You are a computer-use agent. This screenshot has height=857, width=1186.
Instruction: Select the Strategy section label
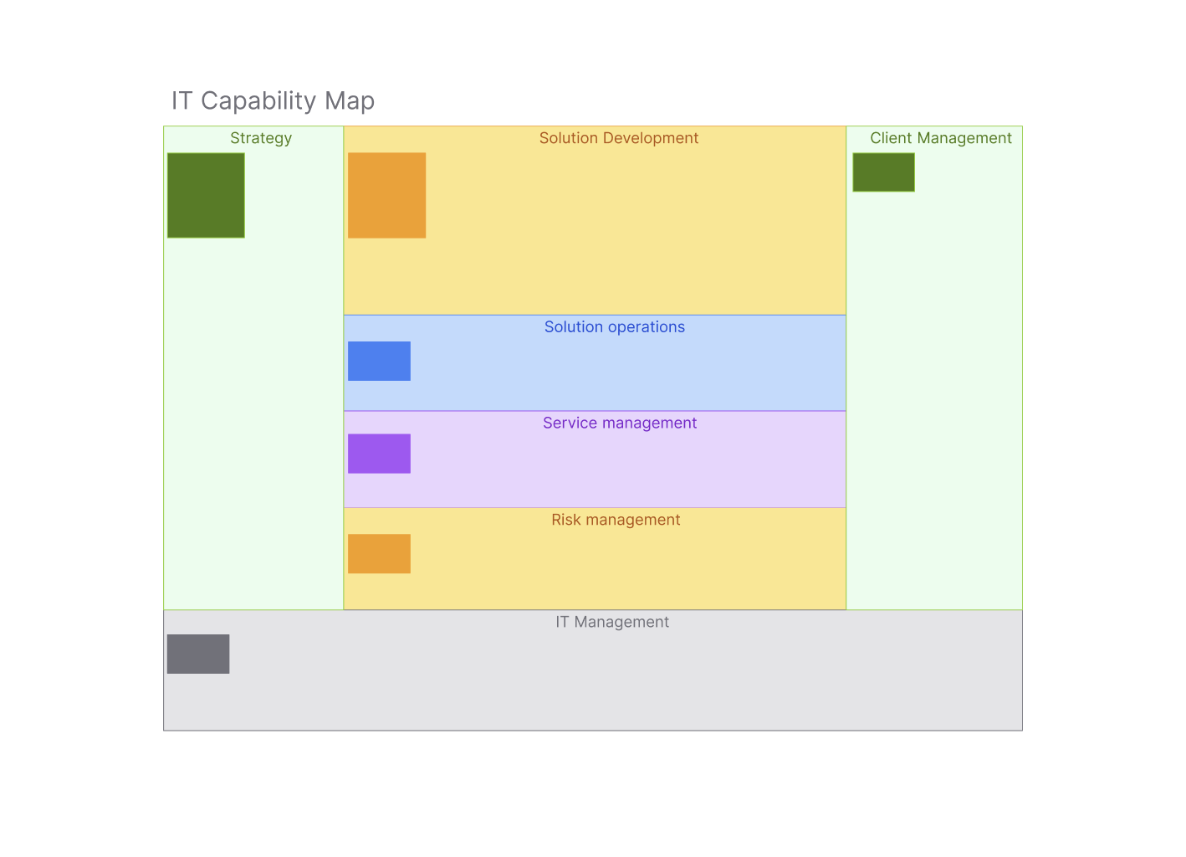[261, 138]
